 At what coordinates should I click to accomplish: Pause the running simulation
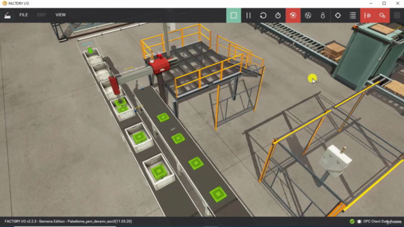point(248,15)
